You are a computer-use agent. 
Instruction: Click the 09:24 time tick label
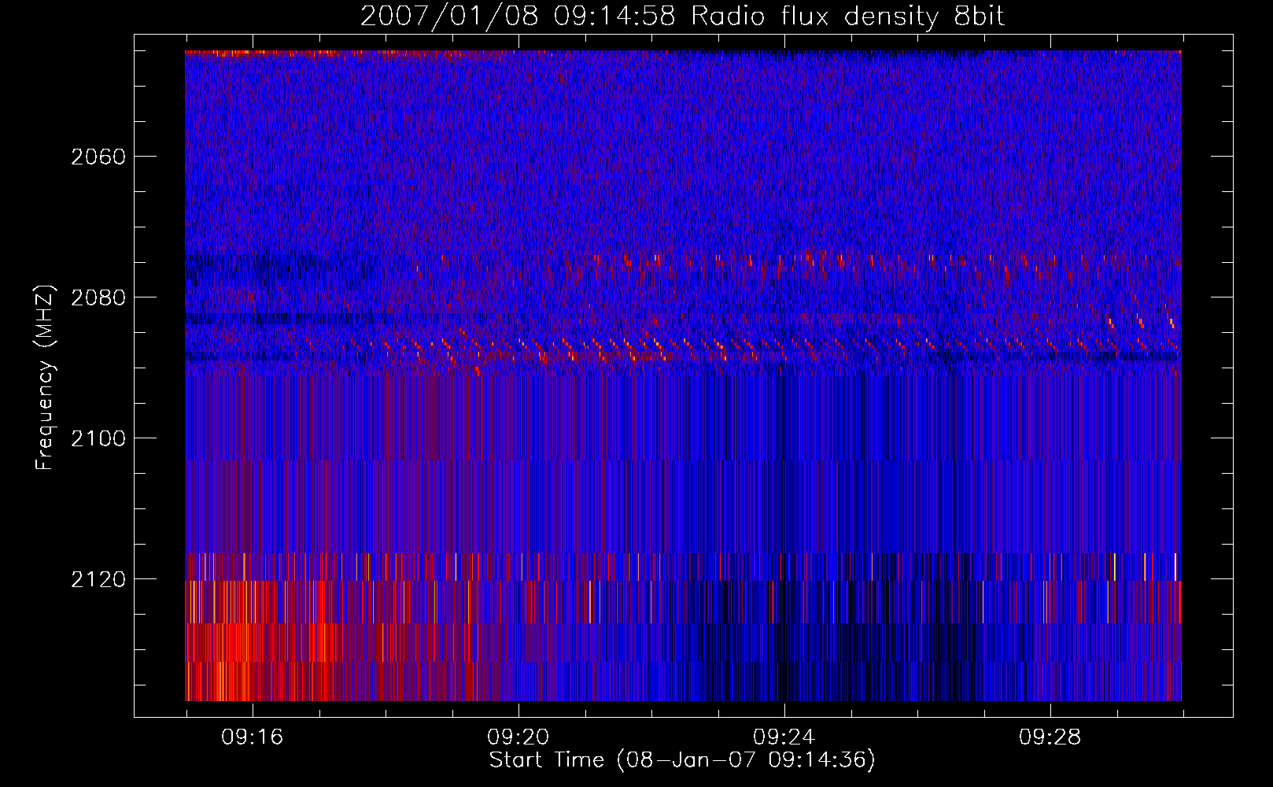[x=784, y=737]
